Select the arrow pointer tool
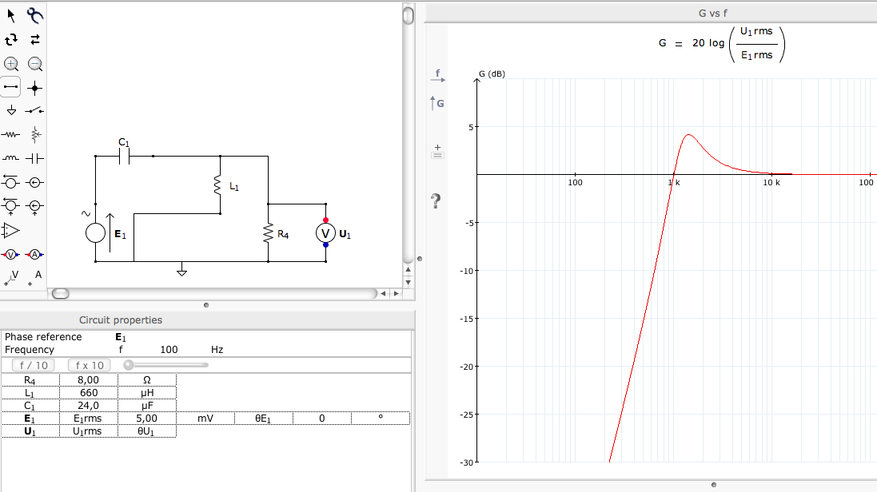 point(10,16)
